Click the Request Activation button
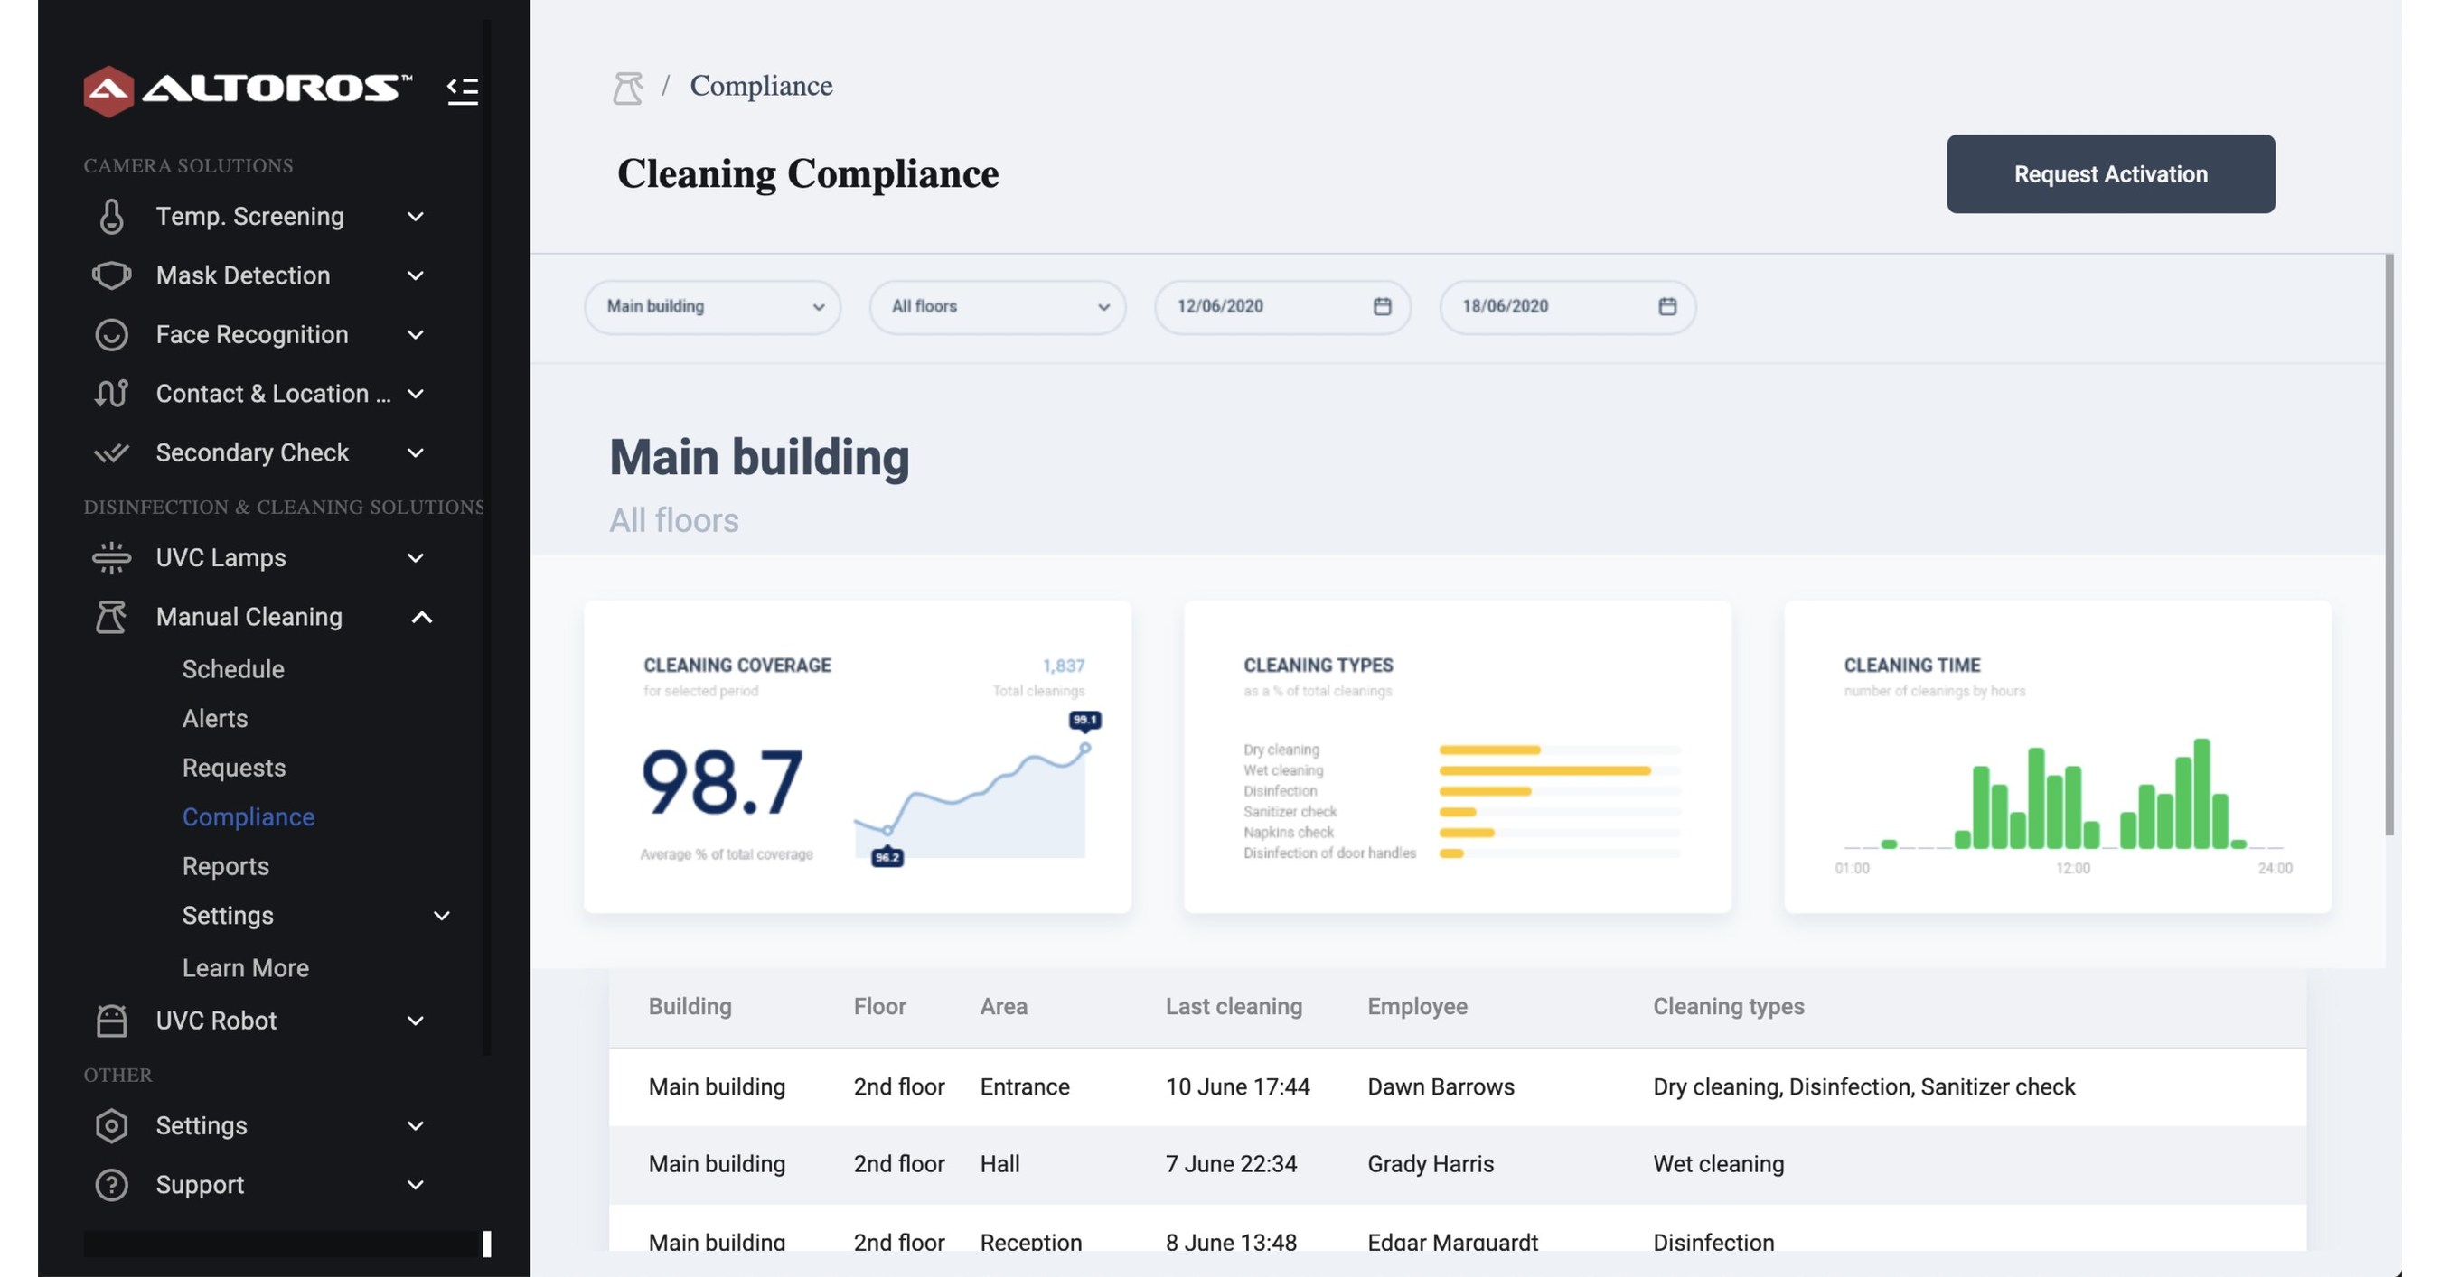2440x1277 pixels. (x=2109, y=173)
